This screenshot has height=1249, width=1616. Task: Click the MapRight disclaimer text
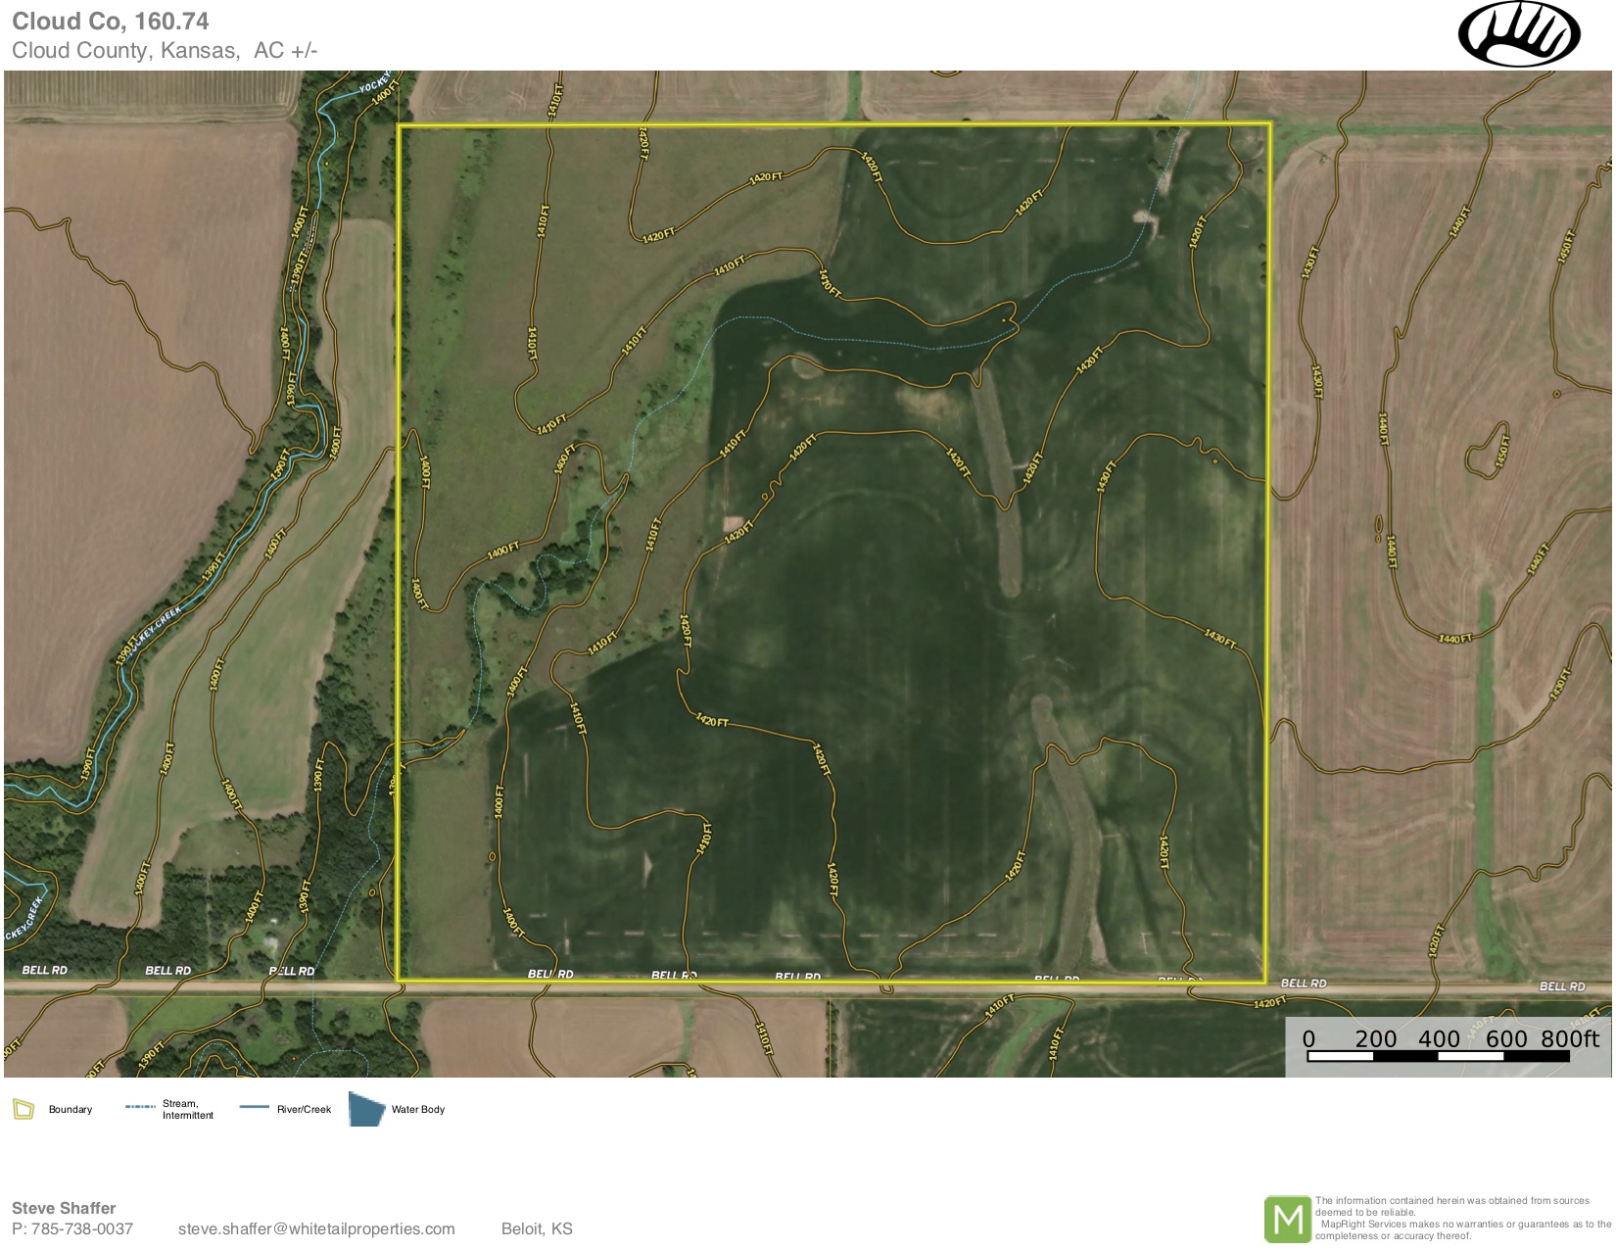click(x=1461, y=1219)
